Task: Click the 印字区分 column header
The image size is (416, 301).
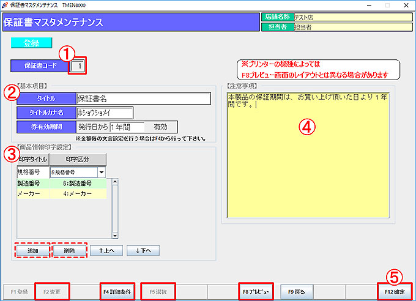Action: point(78,159)
